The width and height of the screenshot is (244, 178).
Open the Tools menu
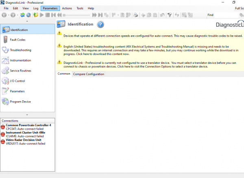[x=80, y=9]
